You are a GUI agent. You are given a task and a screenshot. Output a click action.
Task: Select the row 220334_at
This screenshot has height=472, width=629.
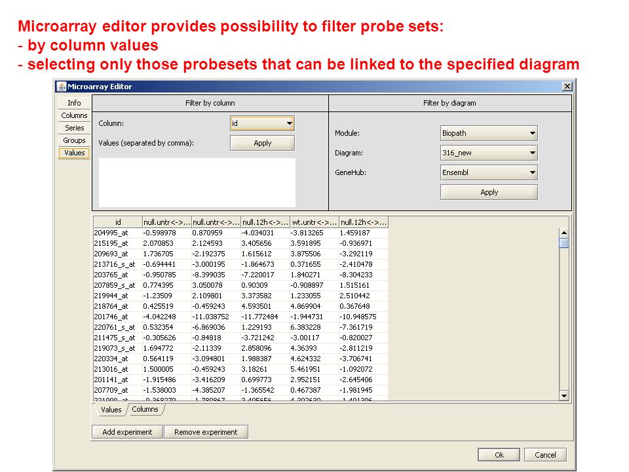pyautogui.click(x=240, y=359)
